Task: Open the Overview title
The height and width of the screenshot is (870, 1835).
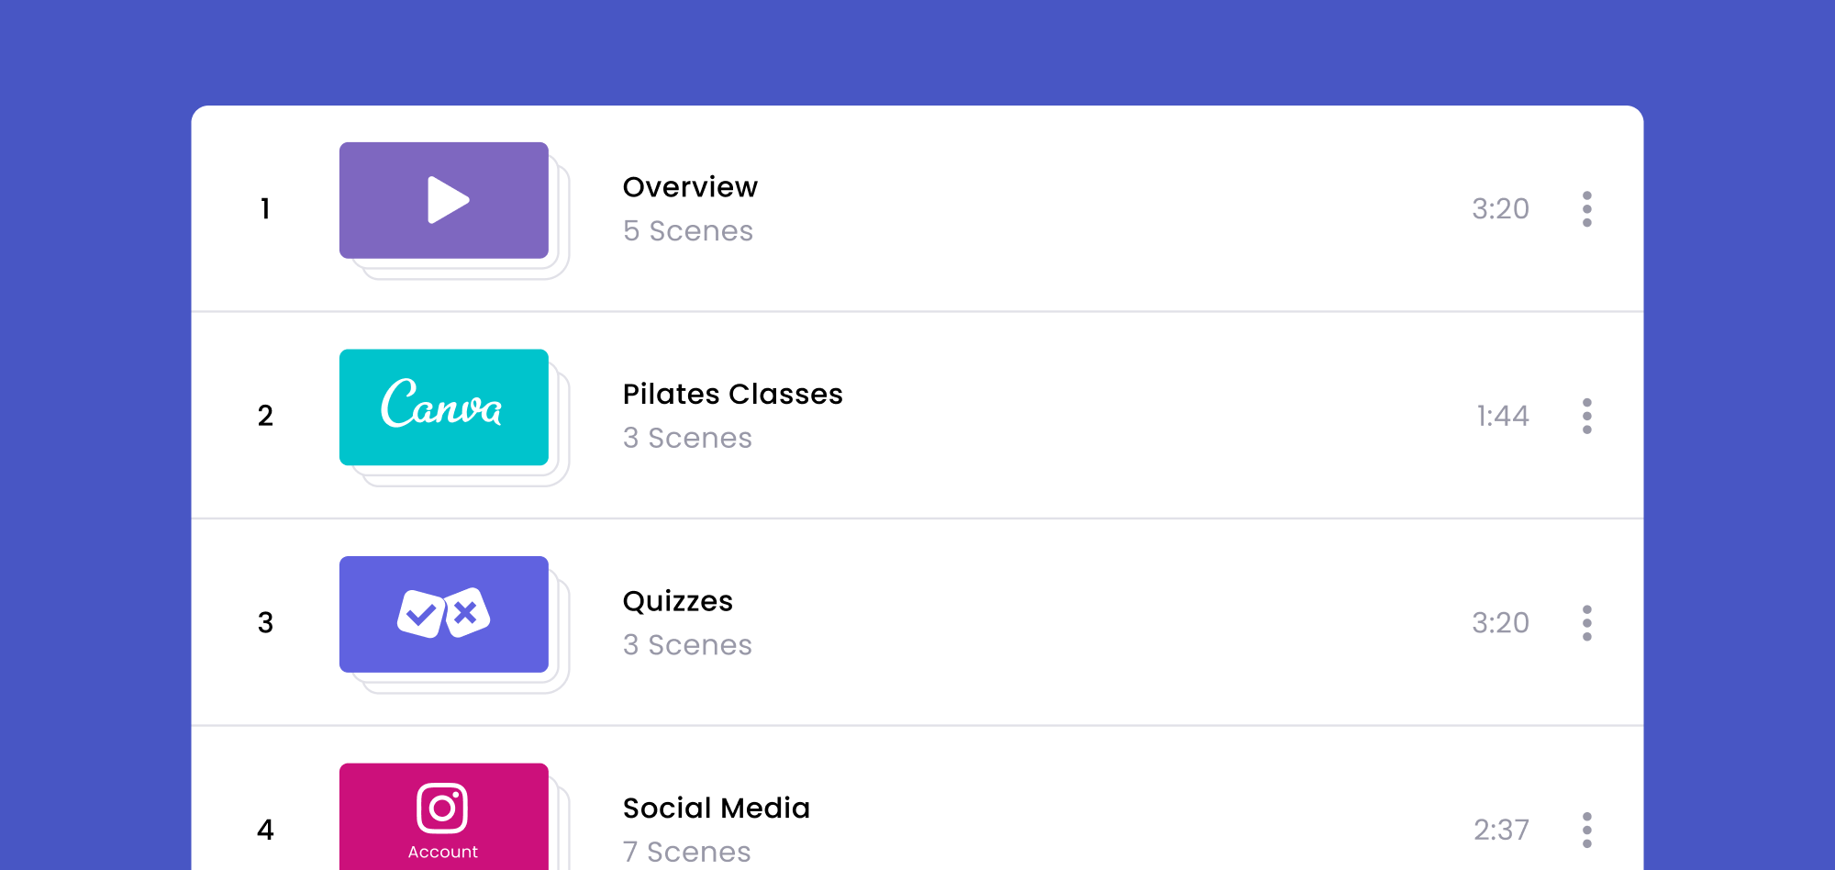Action: (690, 187)
